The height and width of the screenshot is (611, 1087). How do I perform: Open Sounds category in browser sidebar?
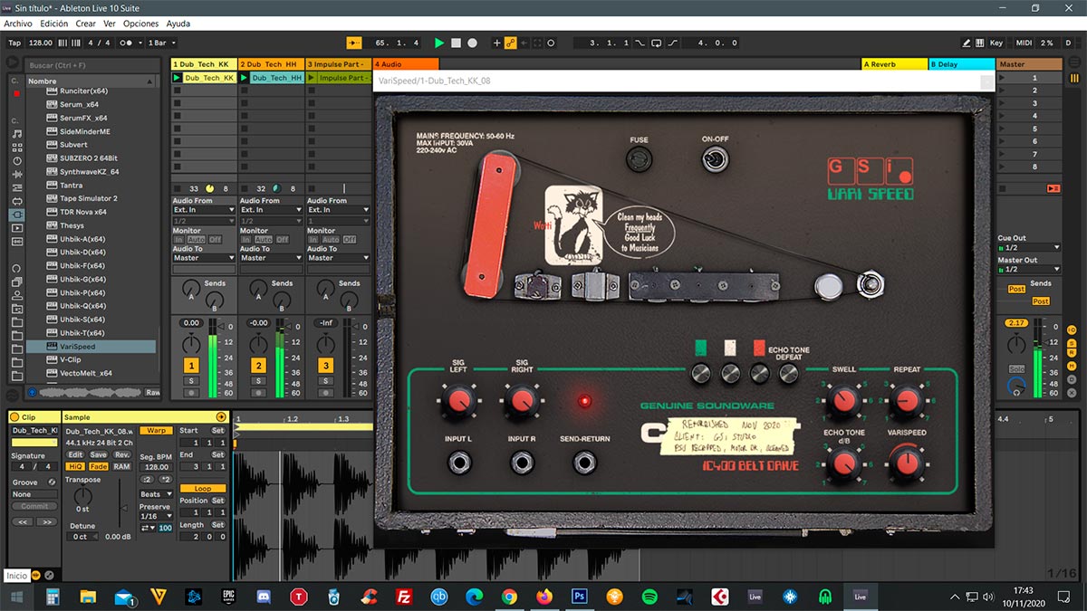(x=17, y=133)
